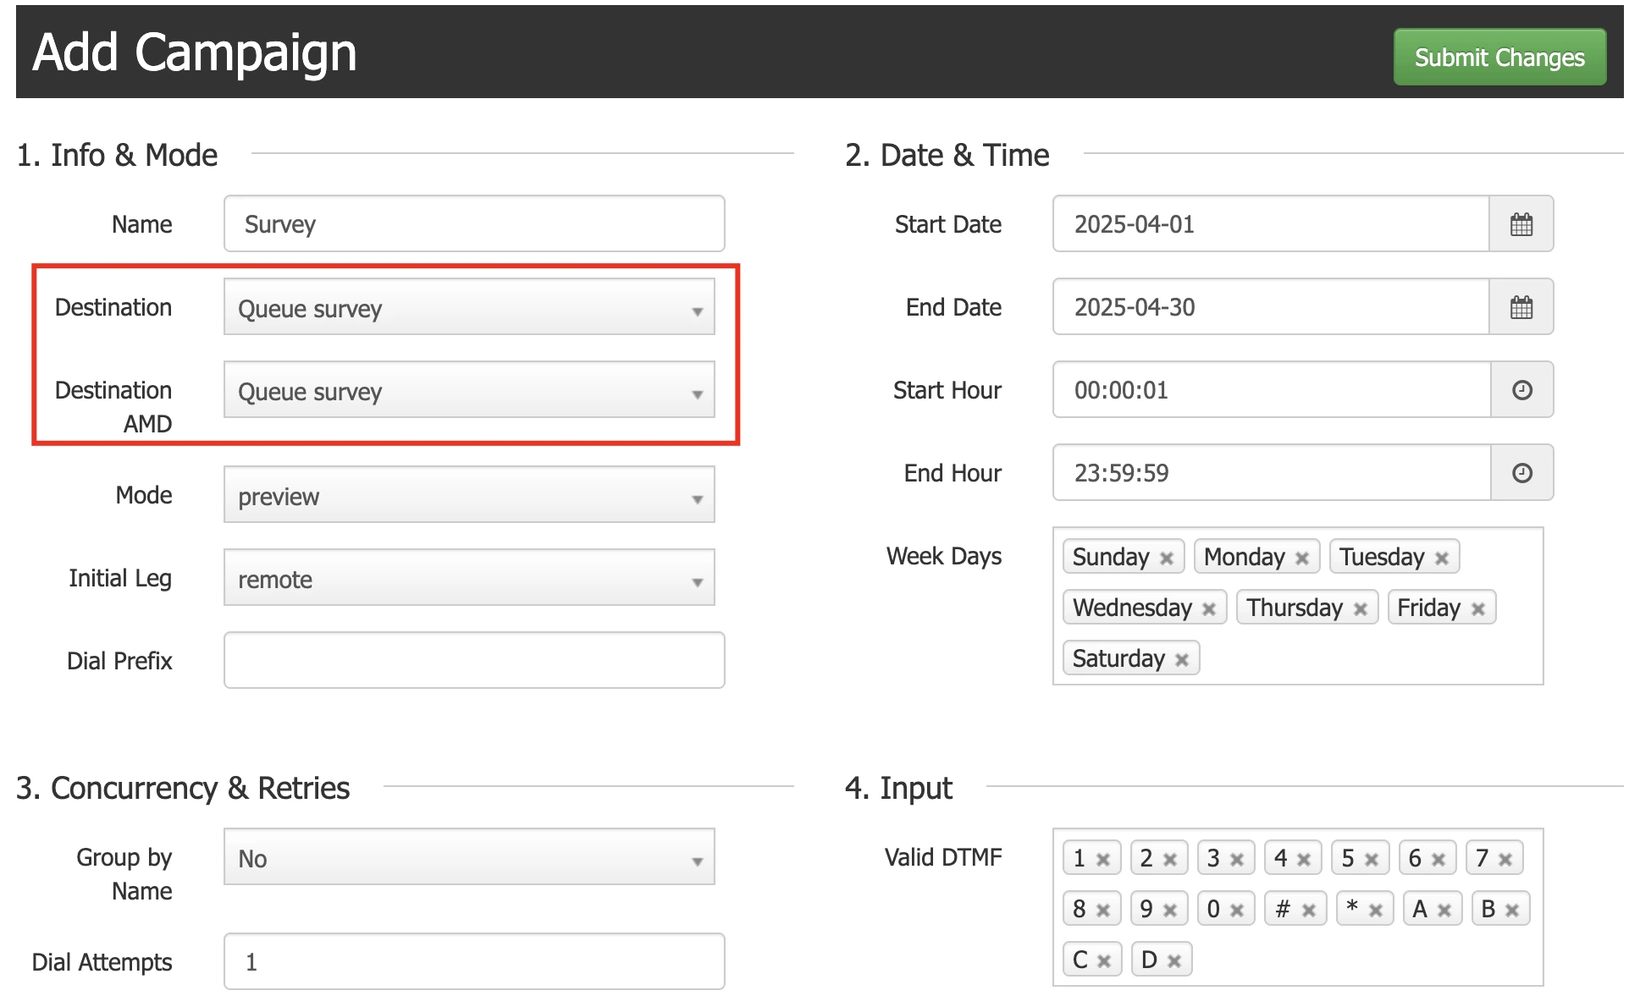Screen dimensions: 1629x1007
Task: Remove the asterisk from Valid DTMF
Action: click(x=1378, y=908)
